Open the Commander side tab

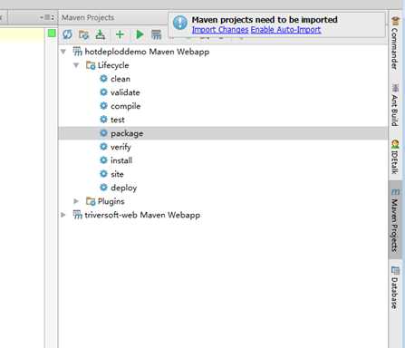point(395,43)
